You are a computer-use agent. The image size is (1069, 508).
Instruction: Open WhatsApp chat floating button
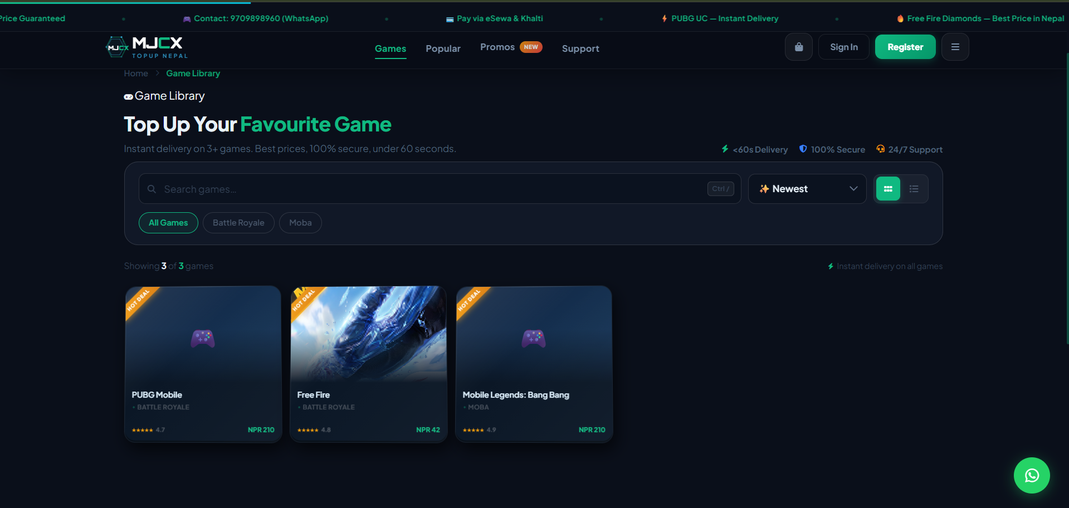(1032, 475)
